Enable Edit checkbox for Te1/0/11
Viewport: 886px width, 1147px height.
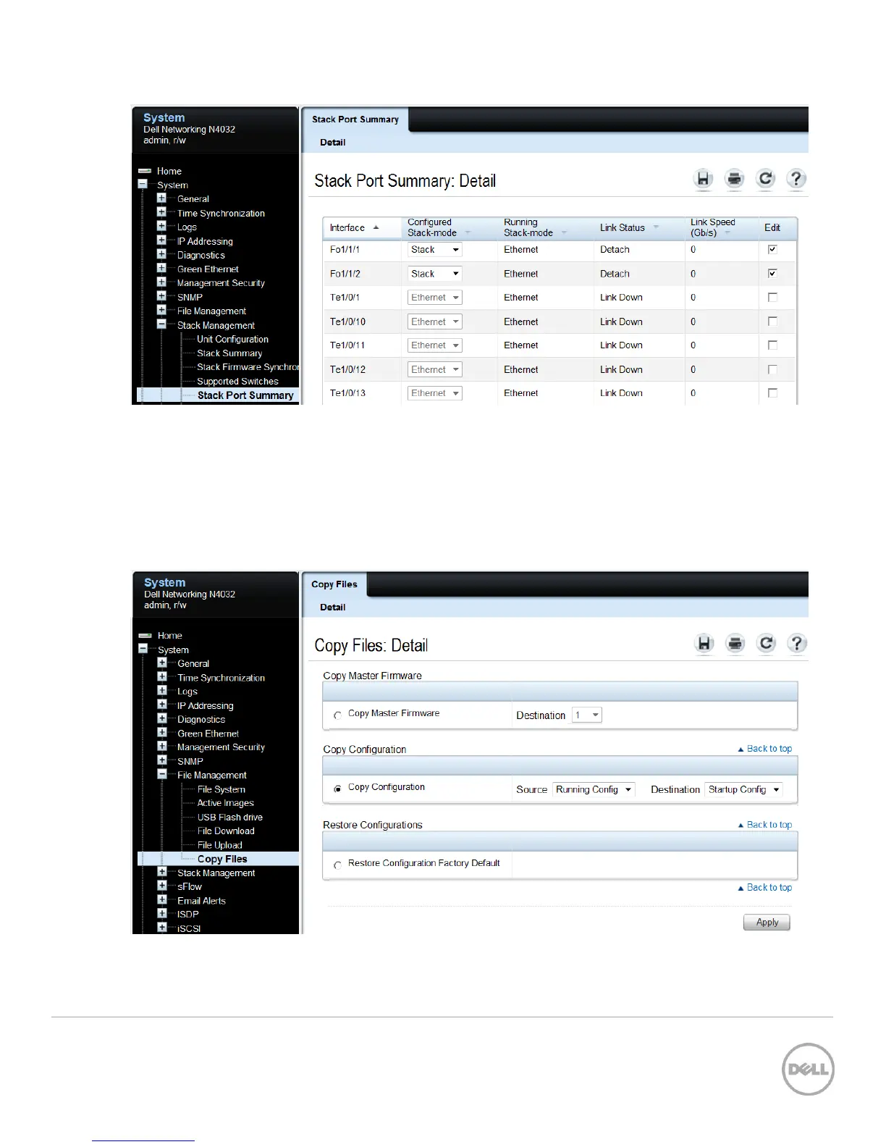pyautogui.click(x=772, y=345)
